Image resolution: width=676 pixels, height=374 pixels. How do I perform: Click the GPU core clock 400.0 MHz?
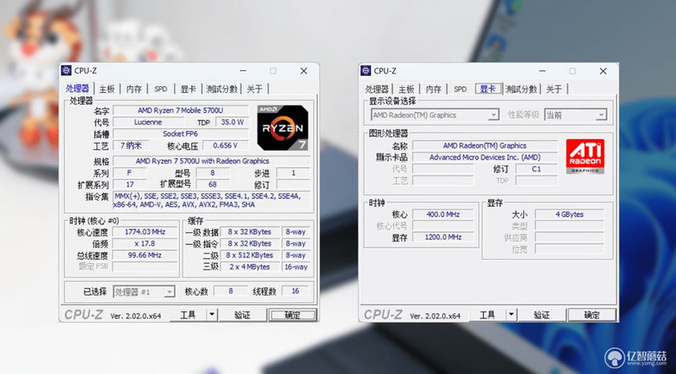[x=443, y=214]
